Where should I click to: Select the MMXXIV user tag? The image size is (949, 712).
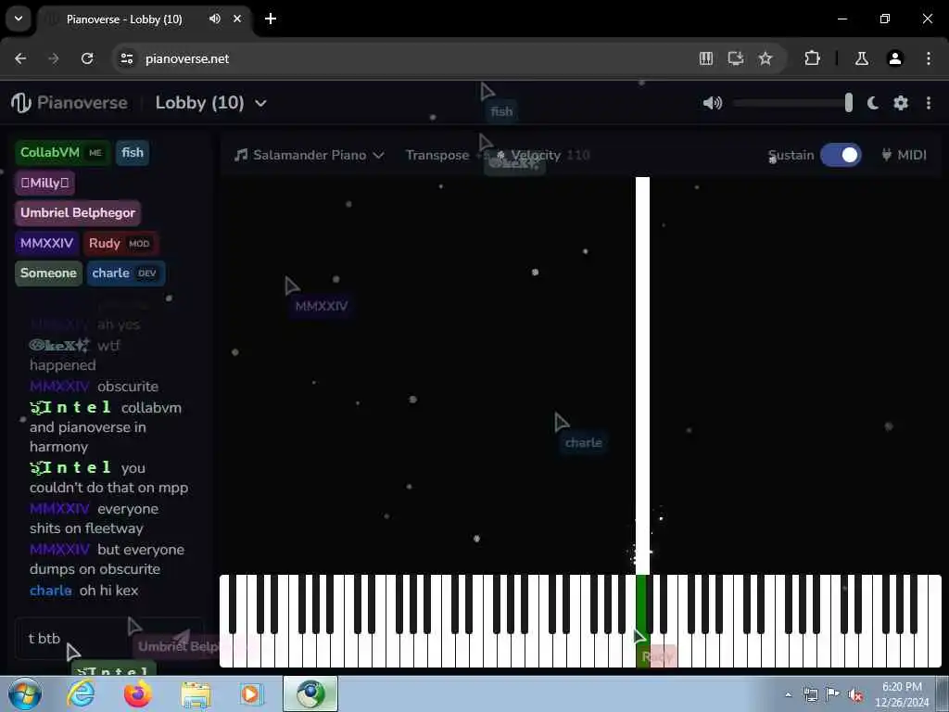(46, 244)
